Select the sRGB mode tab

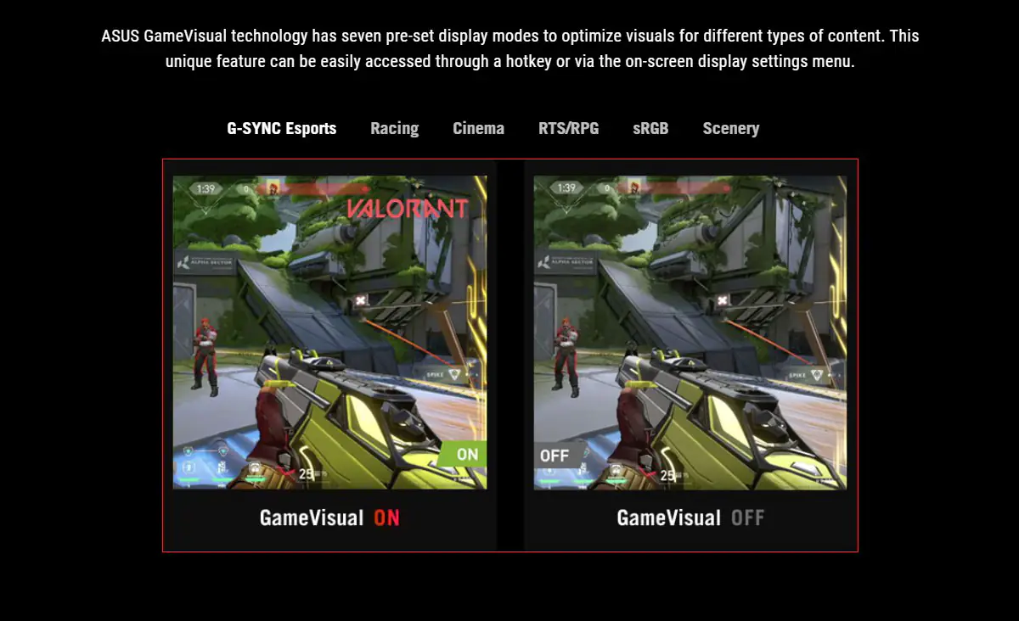click(650, 129)
